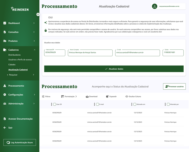Expand the Produtos menu chevron
Viewport: 189px width, 152px height.
(x=34, y=41)
